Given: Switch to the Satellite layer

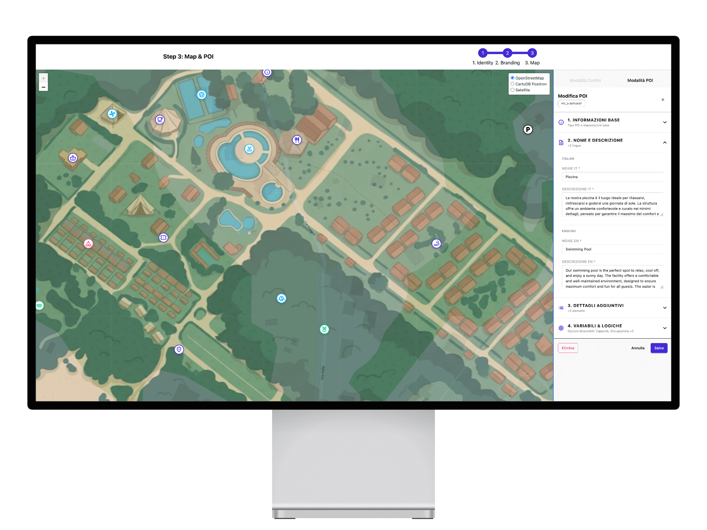Looking at the screenshot, I should [512, 90].
